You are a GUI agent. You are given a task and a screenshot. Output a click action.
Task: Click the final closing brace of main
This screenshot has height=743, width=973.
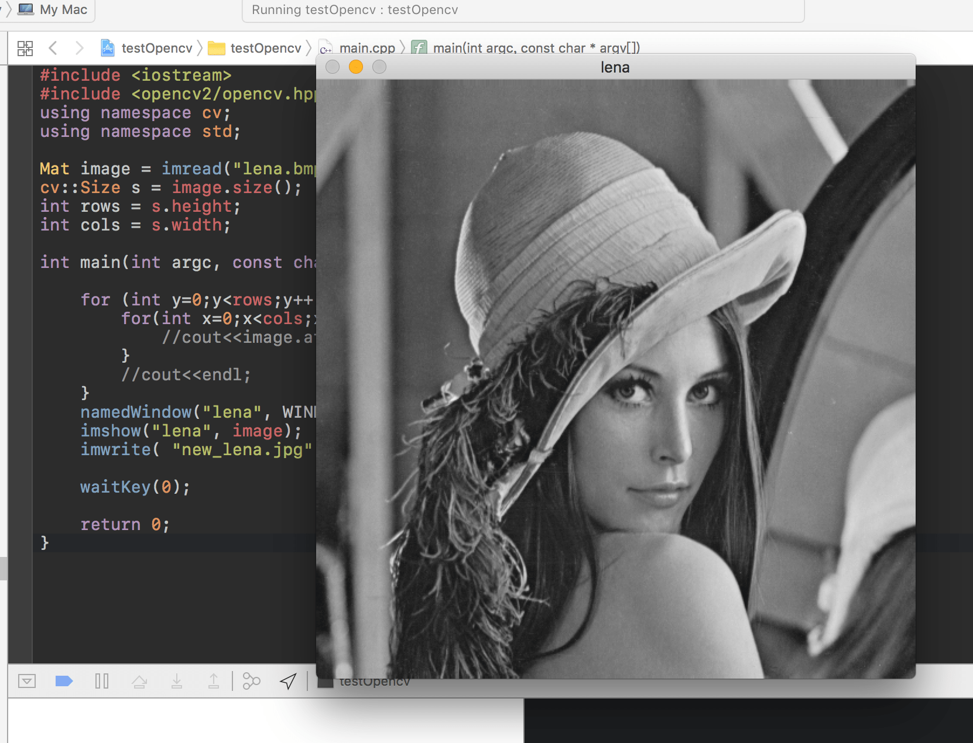(x=44, y=543)
